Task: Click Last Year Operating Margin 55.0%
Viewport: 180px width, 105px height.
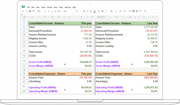Action: pos(154,91)
